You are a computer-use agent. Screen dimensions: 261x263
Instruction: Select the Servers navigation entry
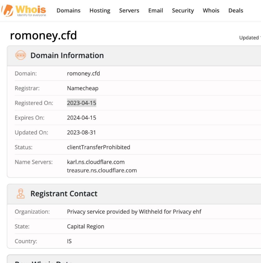(x=129, y=11)
